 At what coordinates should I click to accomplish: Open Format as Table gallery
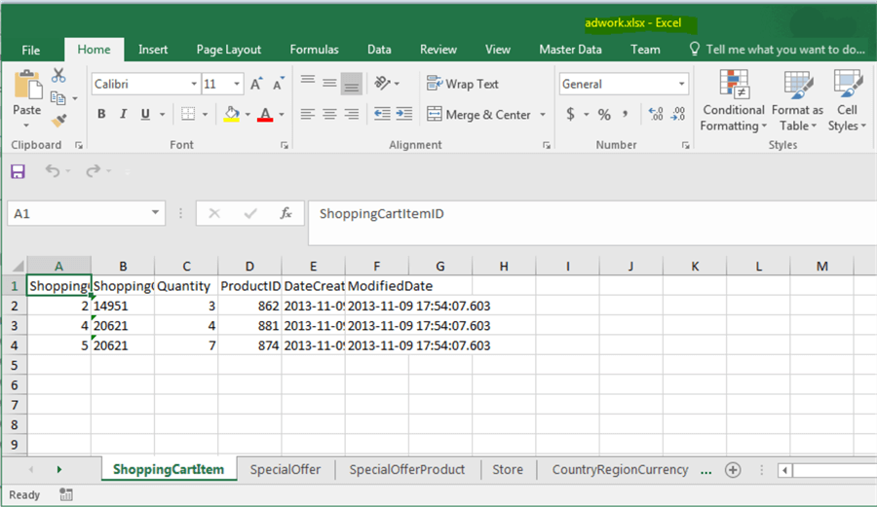[797, 101]
